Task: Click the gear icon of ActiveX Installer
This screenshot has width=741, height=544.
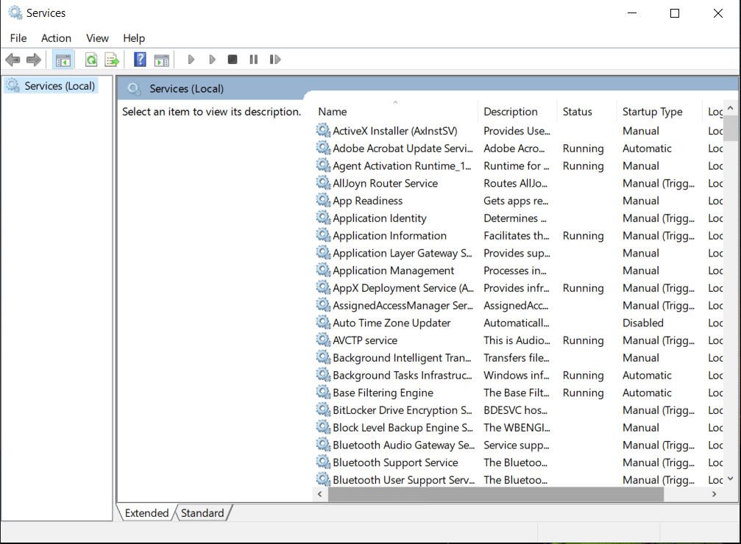Action: coord(323,130)
